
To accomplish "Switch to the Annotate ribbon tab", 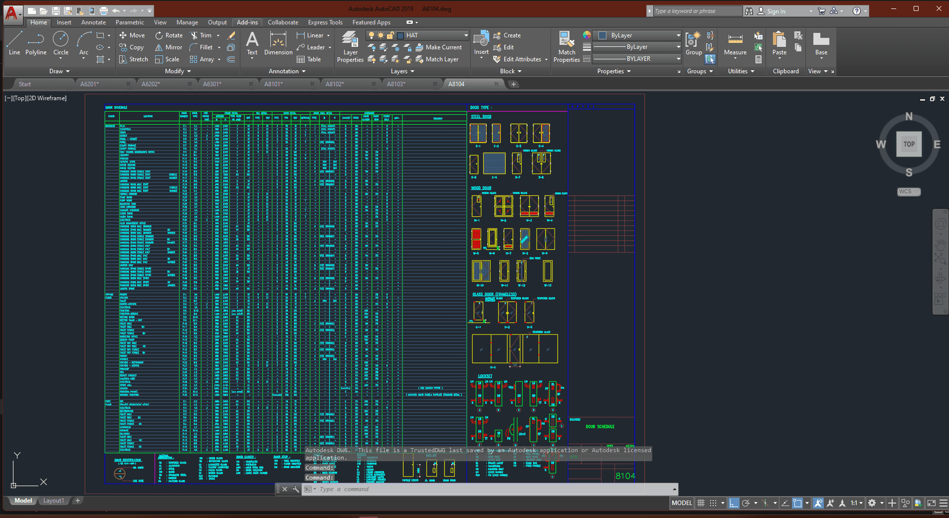I will click(x=93, y=22).
